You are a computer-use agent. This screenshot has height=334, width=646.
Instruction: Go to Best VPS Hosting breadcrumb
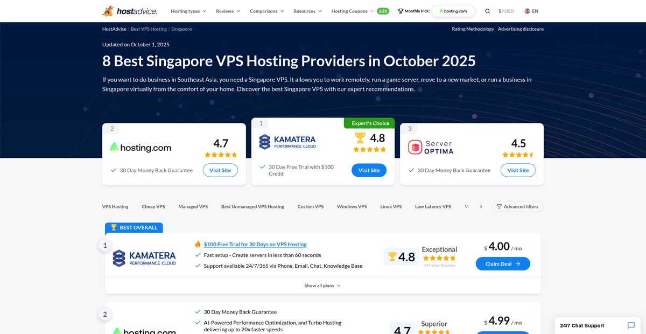point(149,29)
